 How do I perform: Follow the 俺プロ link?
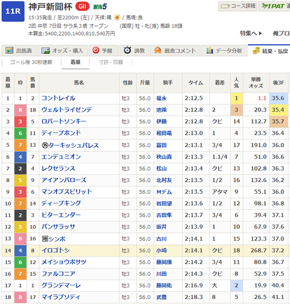coord(282,33)
